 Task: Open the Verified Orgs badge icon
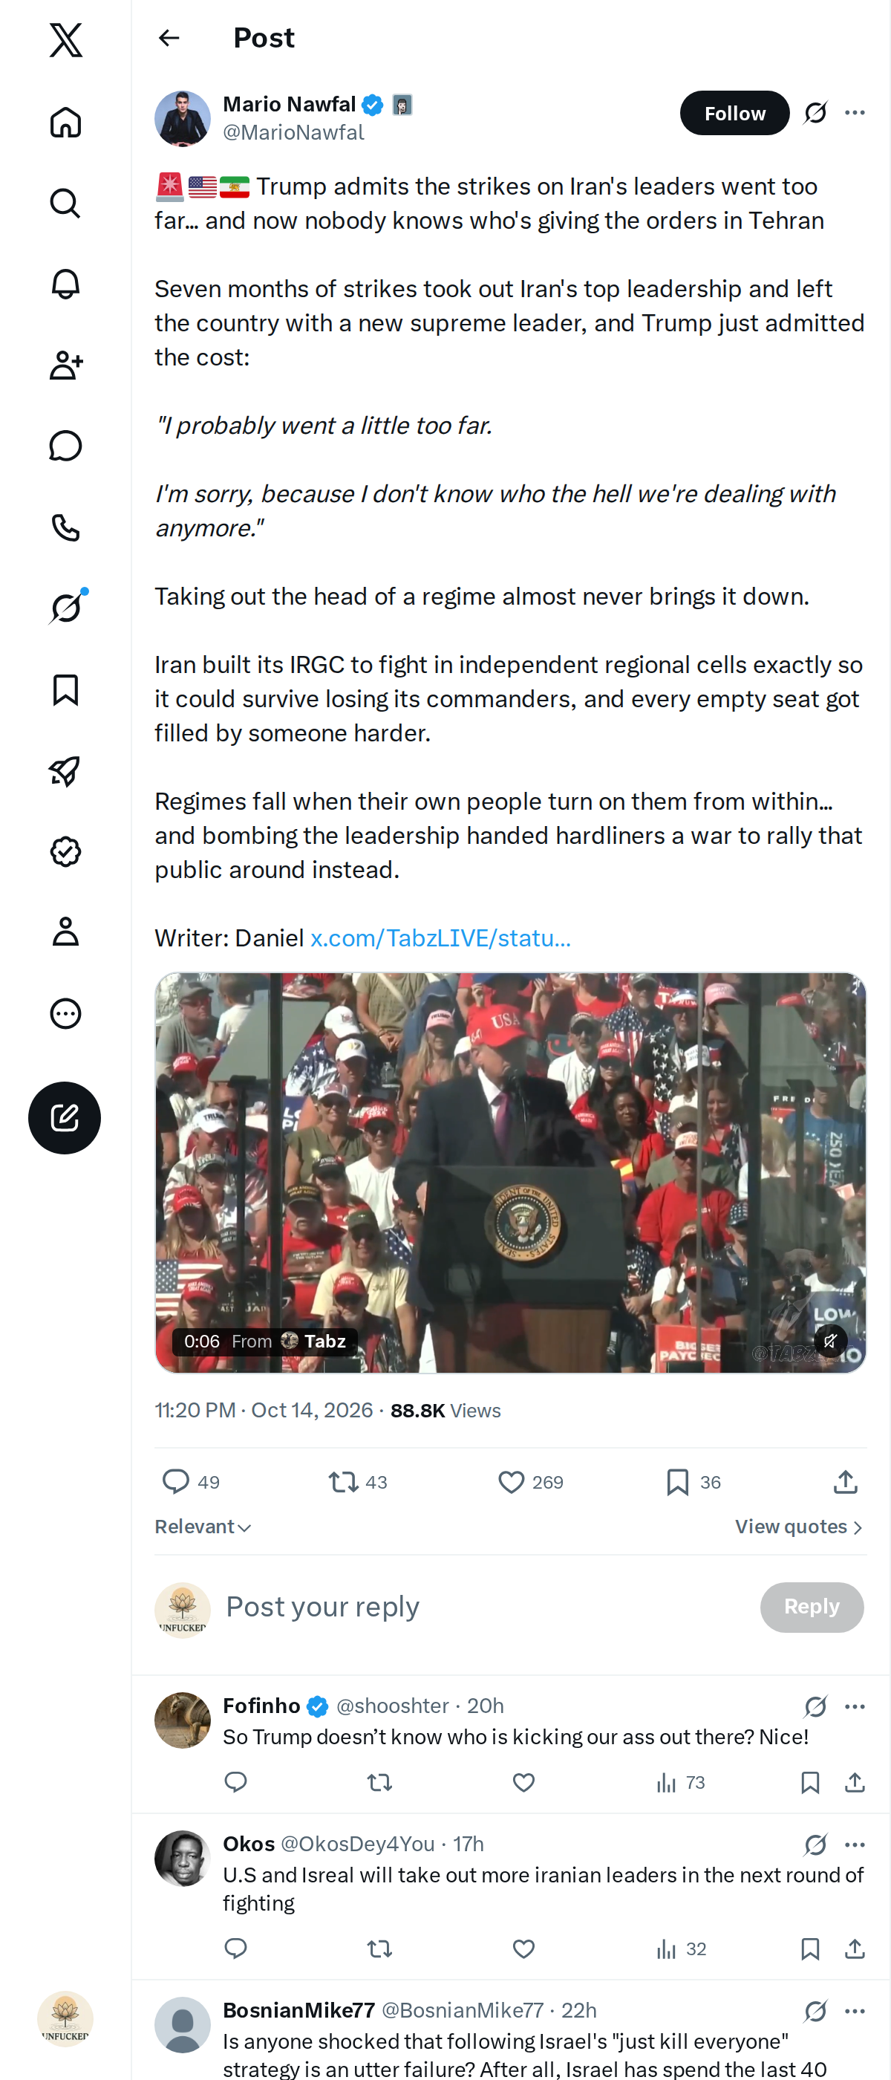click(x=65, y=851)
